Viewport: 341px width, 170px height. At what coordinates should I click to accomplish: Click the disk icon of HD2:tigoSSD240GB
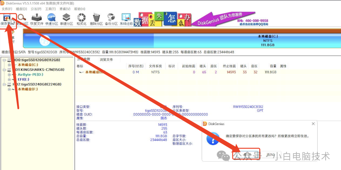pos(10,84)
